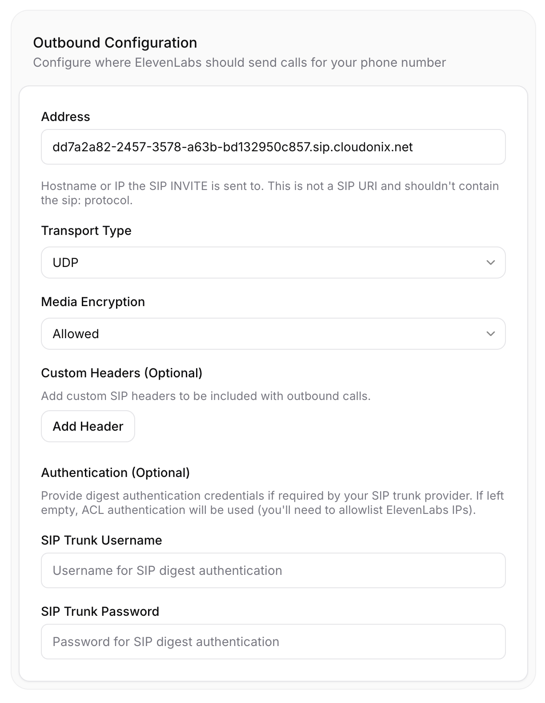The height and width of the screenshot is (703, 545).
Task: Click the chevron arrow in Media Encryption
Action: coord(490,334)
